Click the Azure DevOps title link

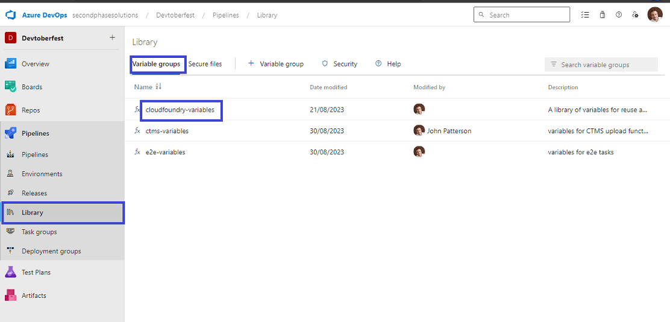[45, 15]
